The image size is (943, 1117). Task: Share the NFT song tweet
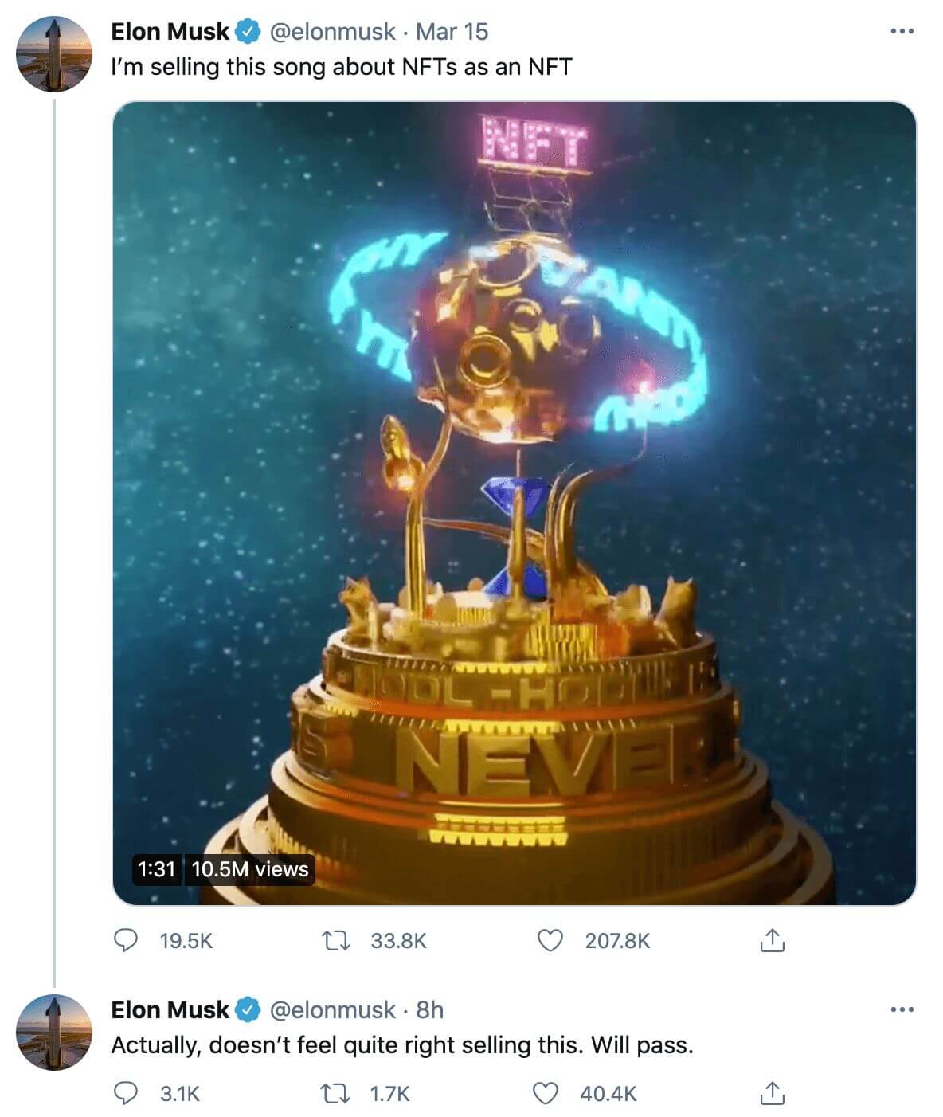coord(772,941)
